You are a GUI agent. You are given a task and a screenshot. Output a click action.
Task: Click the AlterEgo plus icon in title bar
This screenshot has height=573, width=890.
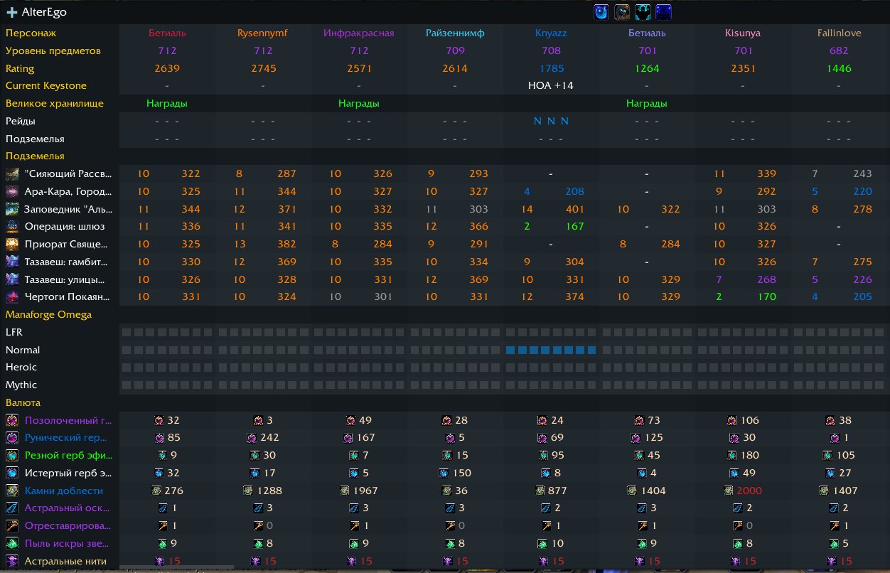pos(12,12)
